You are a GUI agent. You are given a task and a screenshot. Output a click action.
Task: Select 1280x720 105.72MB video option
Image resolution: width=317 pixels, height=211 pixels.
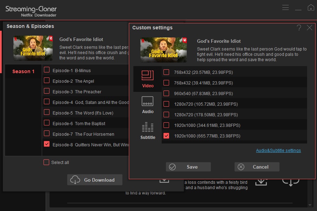tap(166, 104)
